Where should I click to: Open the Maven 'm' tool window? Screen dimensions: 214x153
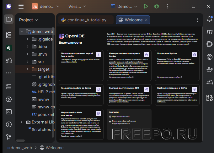pyautogui.click(x=210, y=32)
